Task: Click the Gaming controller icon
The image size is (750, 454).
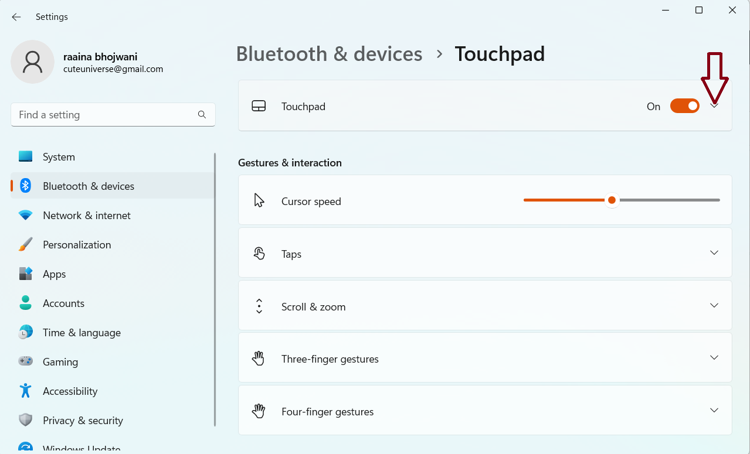Action: [x=25, y=362]
